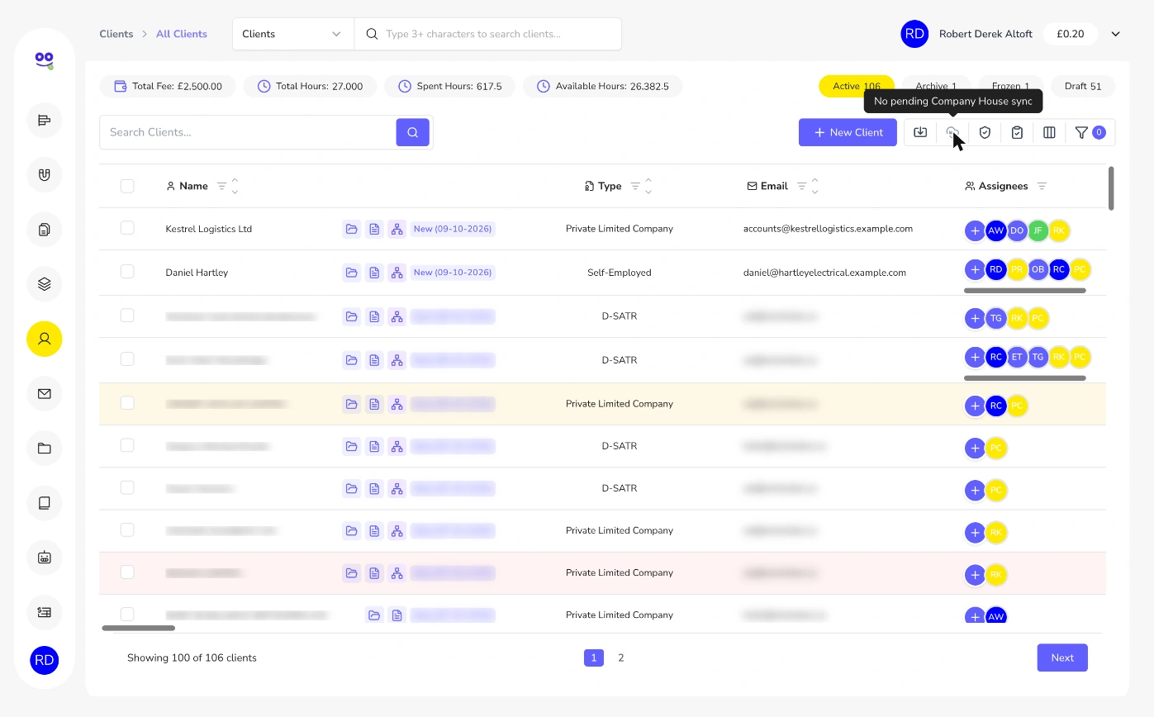Add assignee to Kestrel Logistics Ltd with plus
Image resolution: width=1154 pixels, height=717 pixels.
coord(975,231)
